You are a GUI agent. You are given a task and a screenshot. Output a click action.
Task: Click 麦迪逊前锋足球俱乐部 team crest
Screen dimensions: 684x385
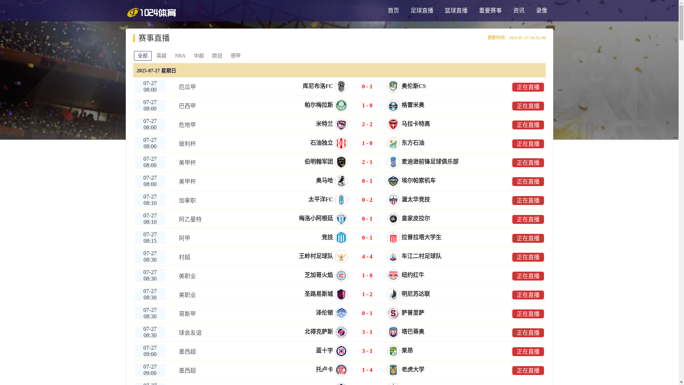393,162
